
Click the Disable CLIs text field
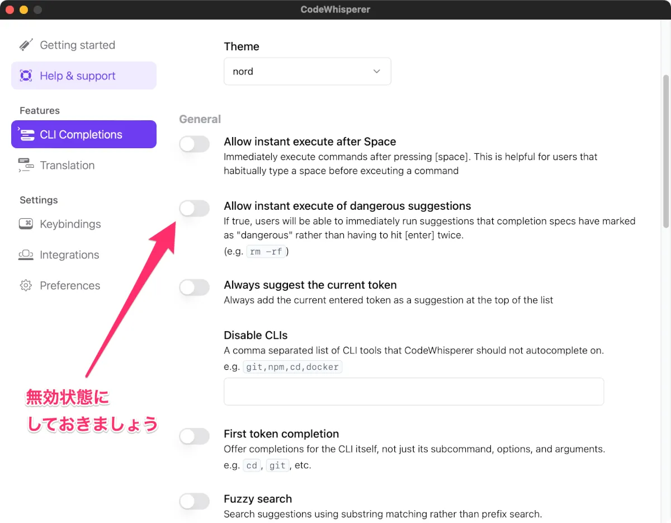(x=414, y=392)
